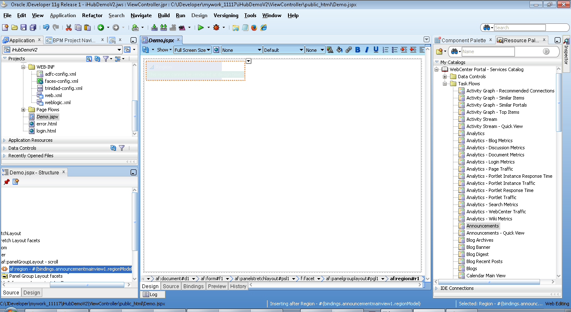Screen dimensions: 571x312
Task: Open the Source tab in Structure panel
Action: tap(11, 293)
